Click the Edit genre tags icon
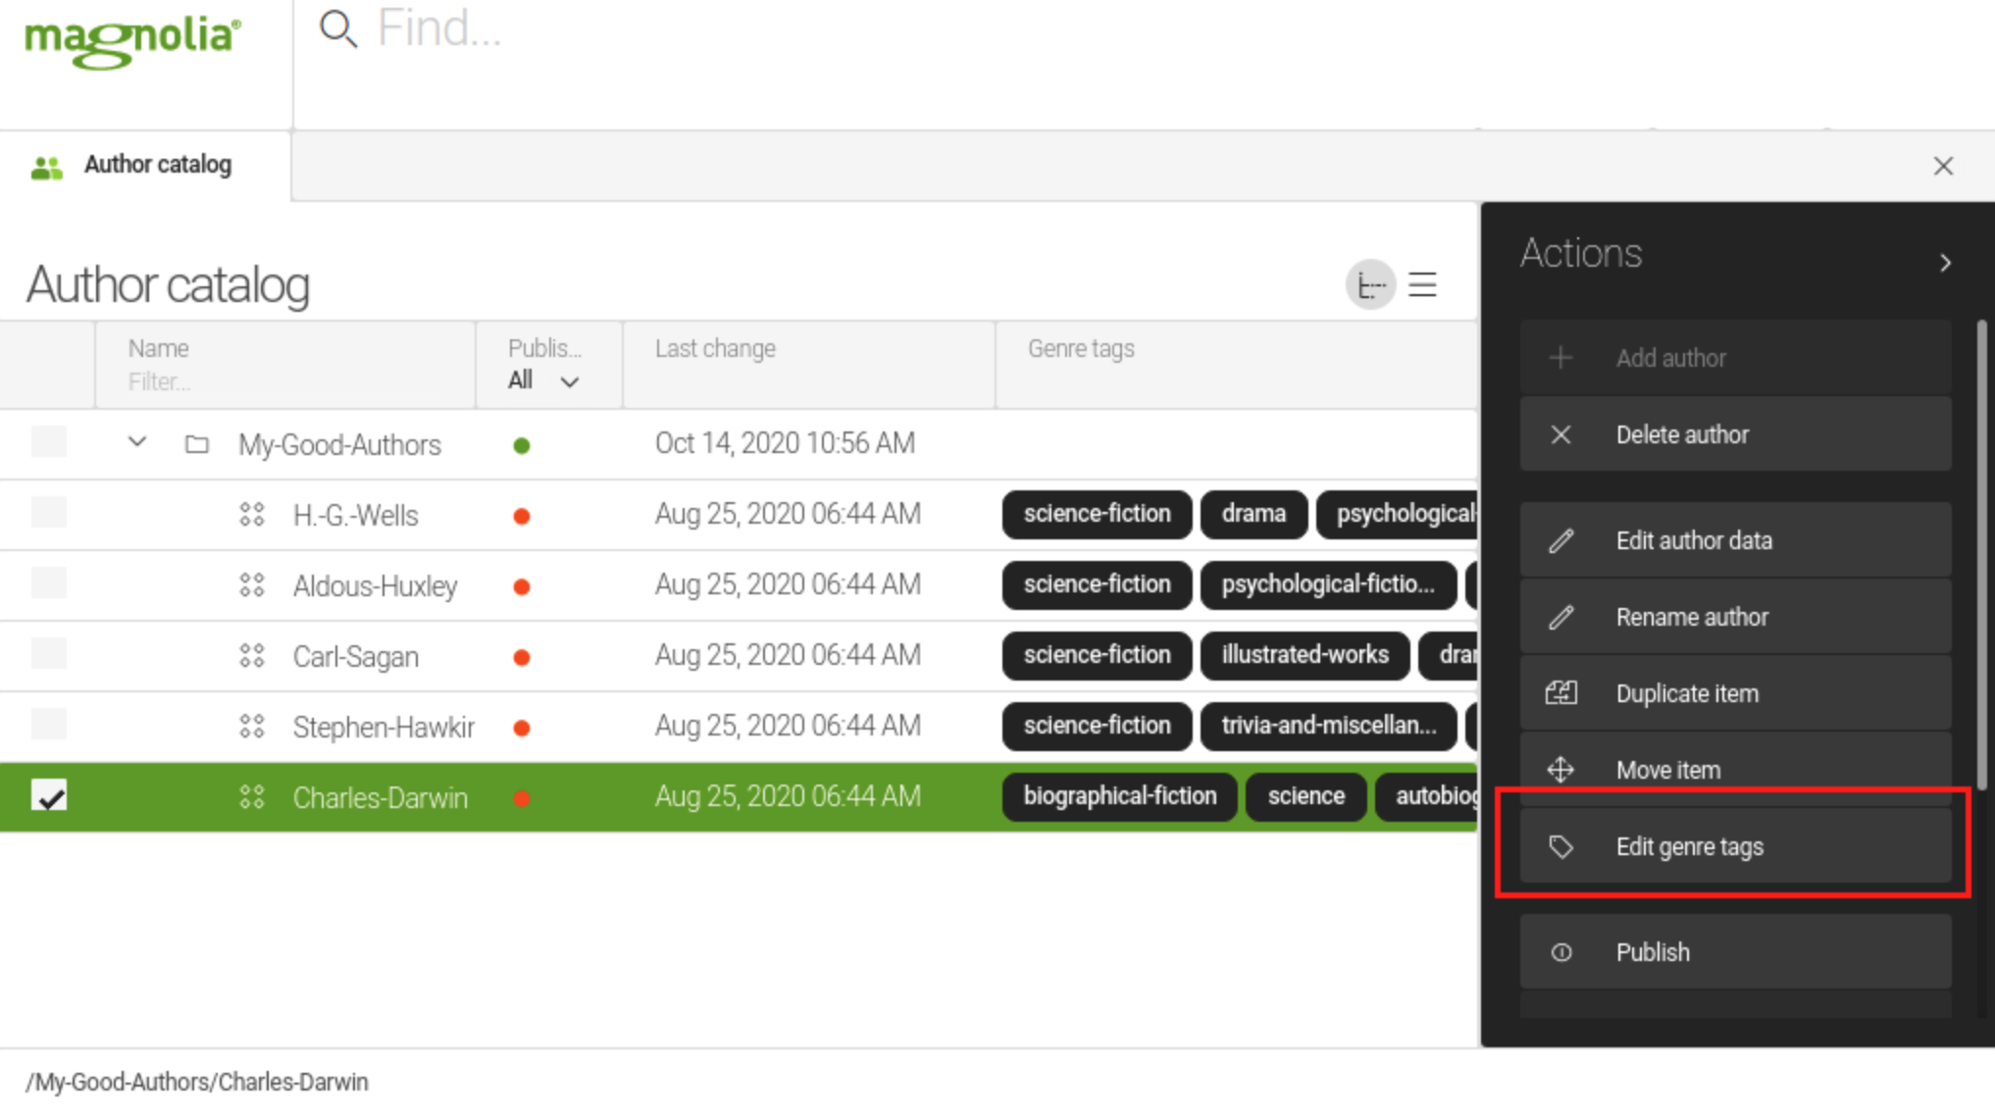Viewport: 1995px width, 1116px height. [1562, 846]
